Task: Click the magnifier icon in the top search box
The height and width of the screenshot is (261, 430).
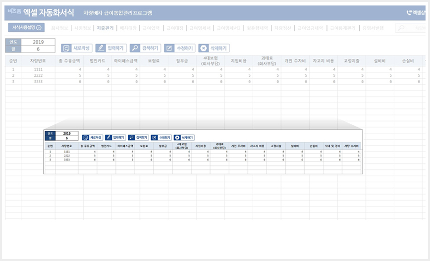Action: click(x=401, y=28)
